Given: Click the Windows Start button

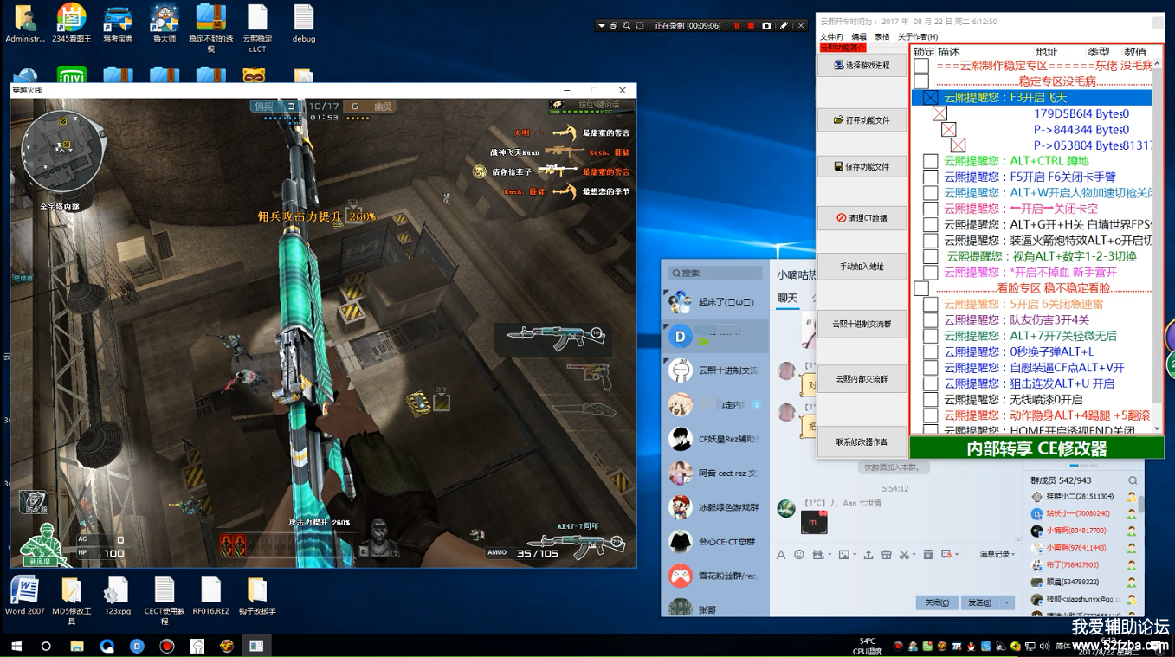Looking at the screenshot, I should pos(16,646).
